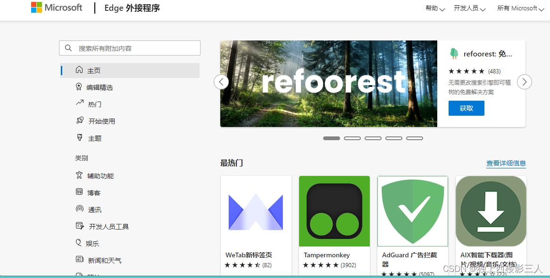Screen dimensions: 550x278
Task: Click the WeTab新标签页 extension icon
Action: click(256, 211)
